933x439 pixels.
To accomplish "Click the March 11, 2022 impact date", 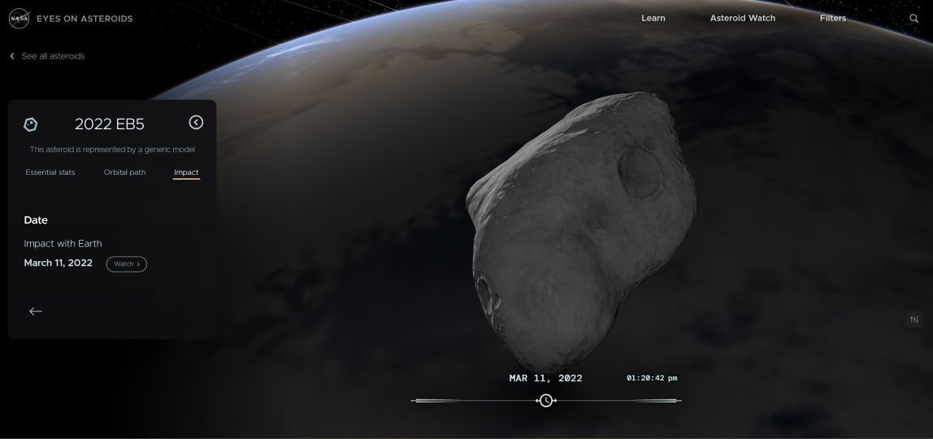I will tap(59, 263).
